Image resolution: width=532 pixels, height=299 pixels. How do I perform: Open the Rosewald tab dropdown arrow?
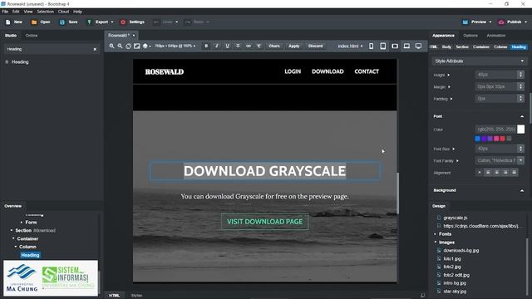point(134,36)
